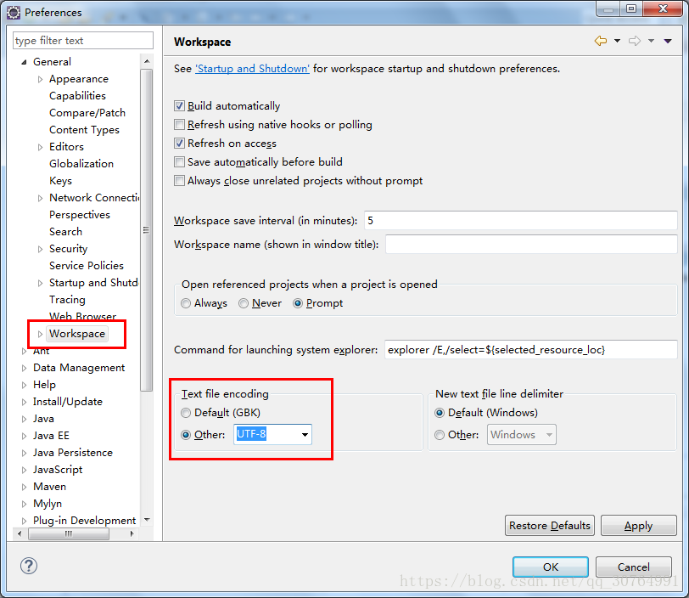Image resolution: width=689 pixels, height=598 pixels.
Task: Select Default (GBK) text encoding
Action: [186, 413]
